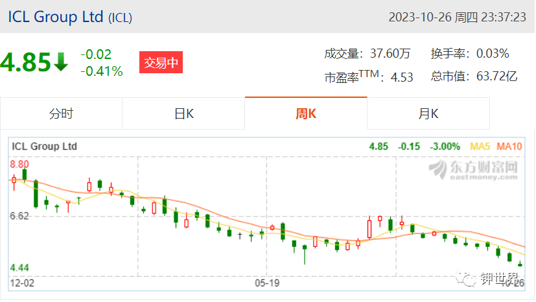Click the 8.80 price axis label

(19, 165)
